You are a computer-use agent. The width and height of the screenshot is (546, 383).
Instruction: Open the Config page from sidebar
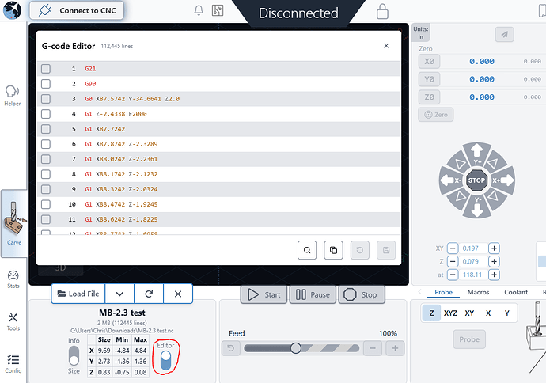pyautogui.click(x=13, y=363)
